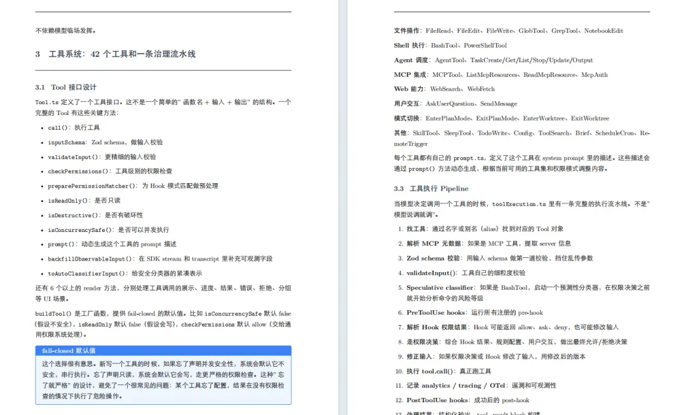Click the heading "3 工具系统：42 个工具和一条治理流水线"

click(116, 54)
